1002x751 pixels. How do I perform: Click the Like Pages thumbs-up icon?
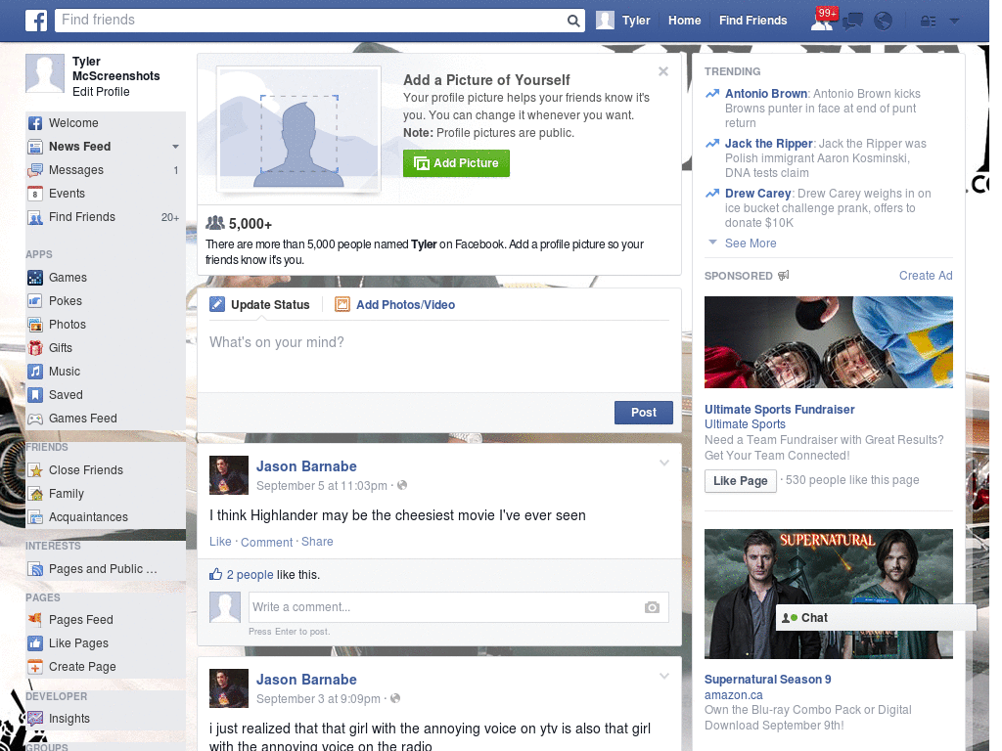coord(35,643)
